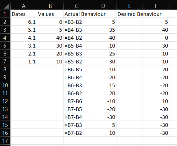Select cell with formula =B6-B3
This screenshot has height=146, width=177.
pyautogui.click(x=77, y=85)
